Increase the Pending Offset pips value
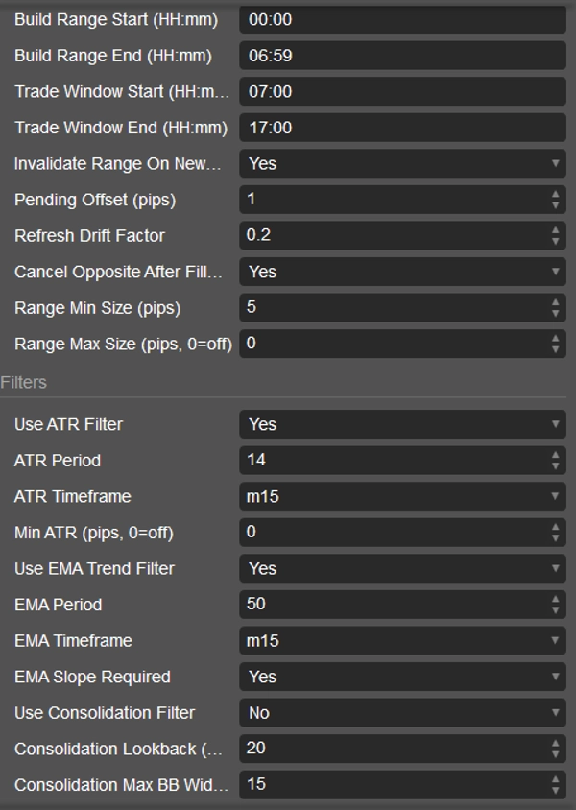The width and height of the screenshot is (576, 810). click(x=555, y=194)
